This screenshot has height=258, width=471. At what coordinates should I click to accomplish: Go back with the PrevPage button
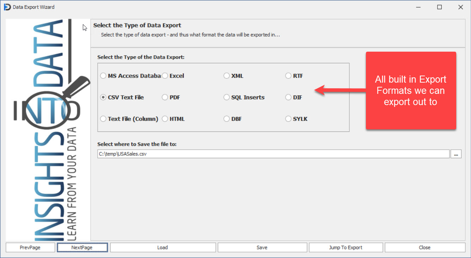pyautogui.click(x=30, y=247)
